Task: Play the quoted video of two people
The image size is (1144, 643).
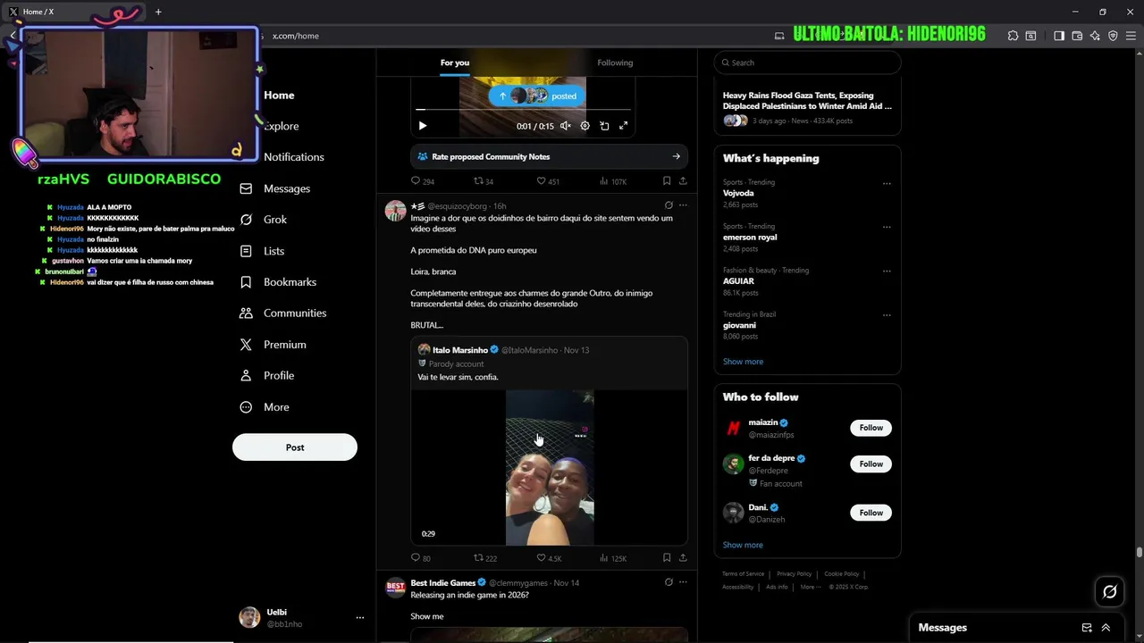Action: tap(550, 468)
